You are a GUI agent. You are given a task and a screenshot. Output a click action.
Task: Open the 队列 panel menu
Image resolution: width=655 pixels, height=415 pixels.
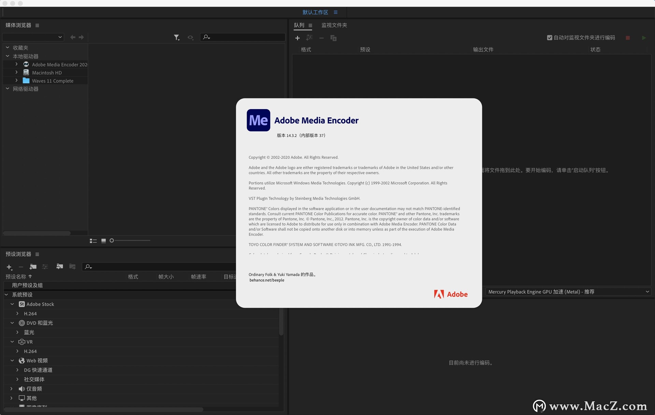point(310,25)
